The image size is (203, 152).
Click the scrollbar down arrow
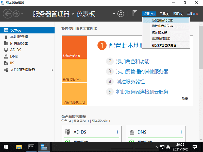click(201, 140)
